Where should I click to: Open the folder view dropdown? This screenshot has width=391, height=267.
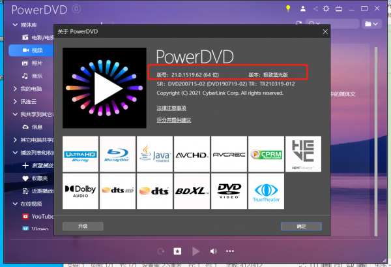coord(371,24)
